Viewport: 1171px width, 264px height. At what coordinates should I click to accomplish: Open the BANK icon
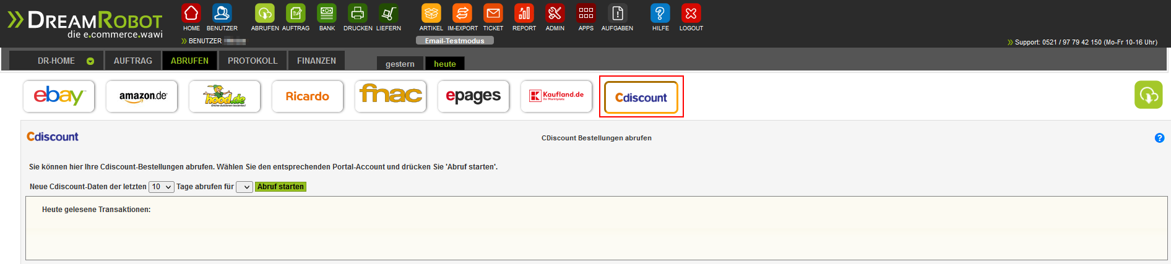tap(327, 13)
